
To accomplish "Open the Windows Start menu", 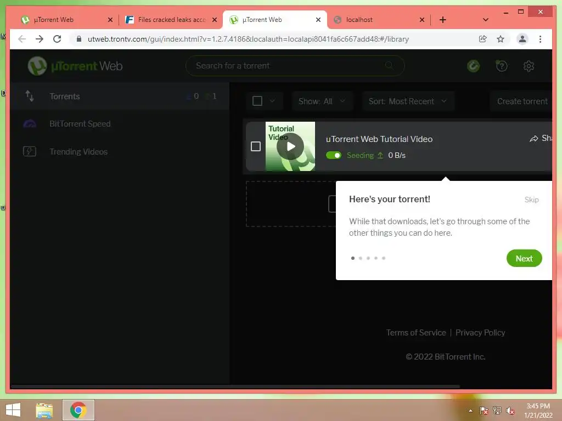I will pos(13,410).
